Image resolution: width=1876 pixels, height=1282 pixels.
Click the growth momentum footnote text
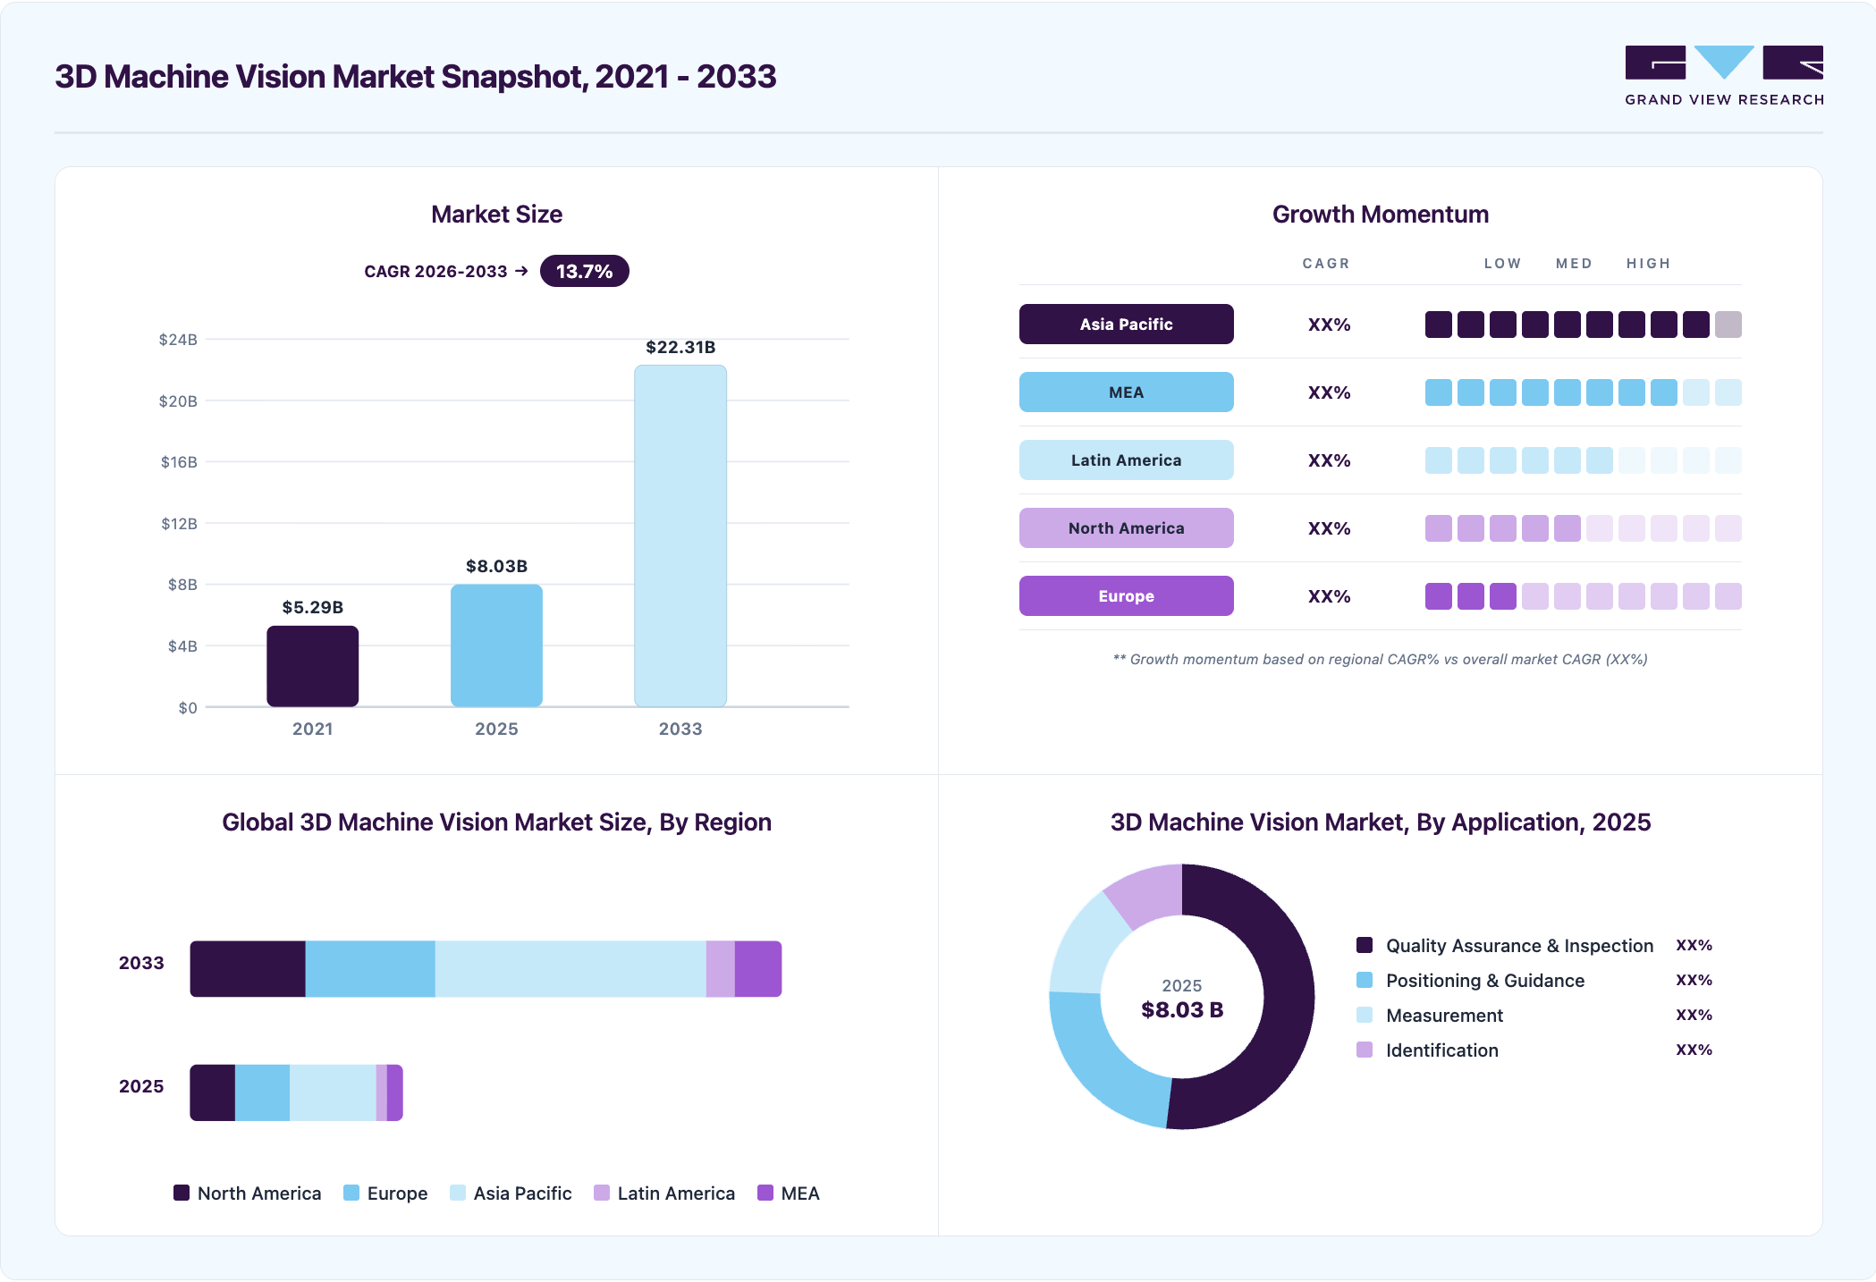(x=1380, y=659)
